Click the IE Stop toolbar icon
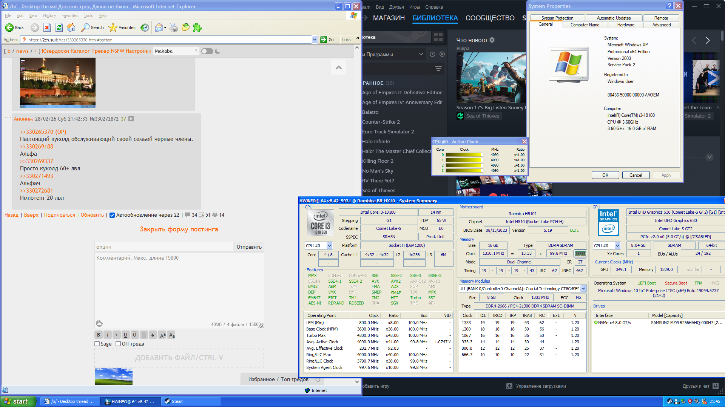The height and width of the screenshot is (407, 725). point(47,28)
